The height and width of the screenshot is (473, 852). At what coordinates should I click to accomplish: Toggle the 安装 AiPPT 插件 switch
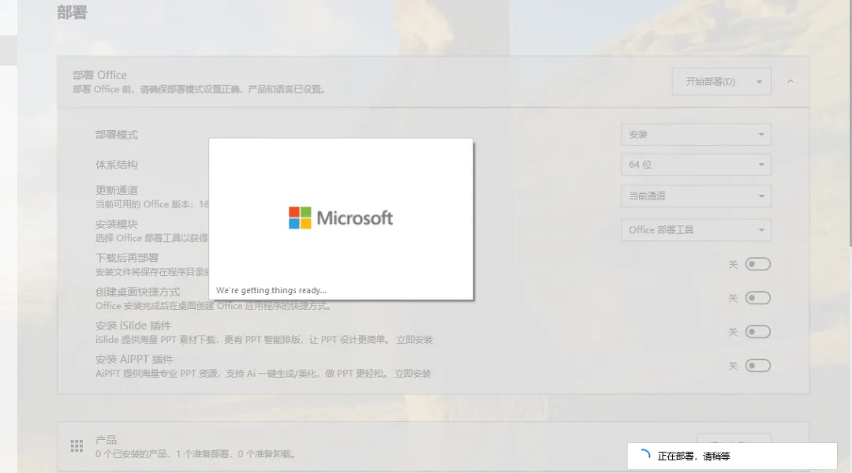click(757, 366)
